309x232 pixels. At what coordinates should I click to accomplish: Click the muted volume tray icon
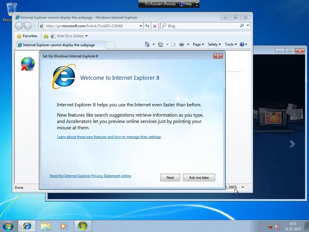coord(277,226)
